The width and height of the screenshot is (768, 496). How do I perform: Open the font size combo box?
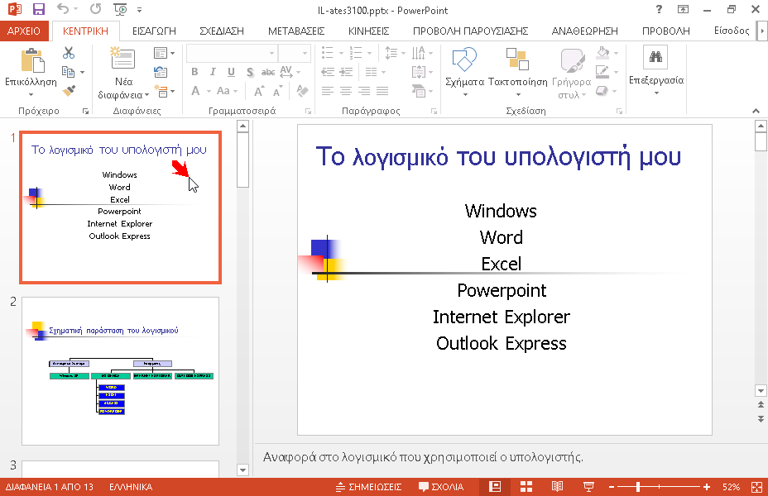pos(295,53)
